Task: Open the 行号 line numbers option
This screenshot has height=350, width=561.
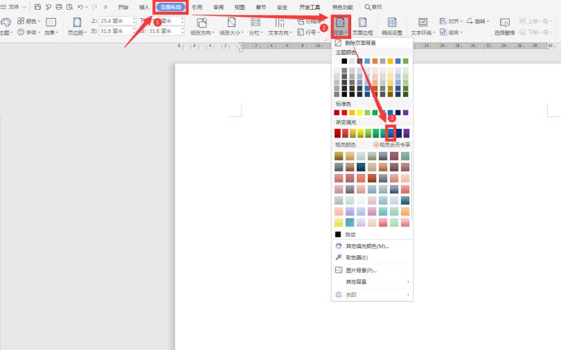Action: [308, 32]
